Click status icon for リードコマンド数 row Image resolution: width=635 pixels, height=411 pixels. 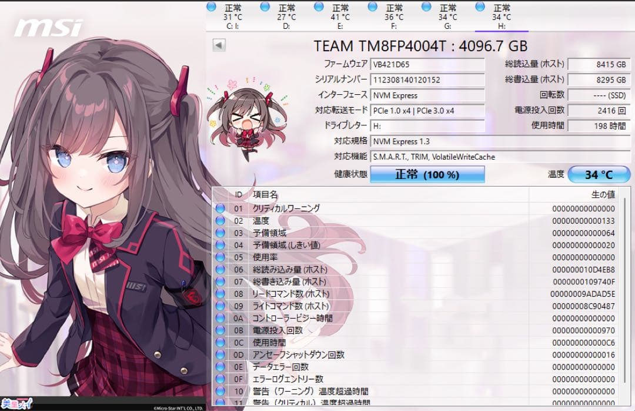220,293
